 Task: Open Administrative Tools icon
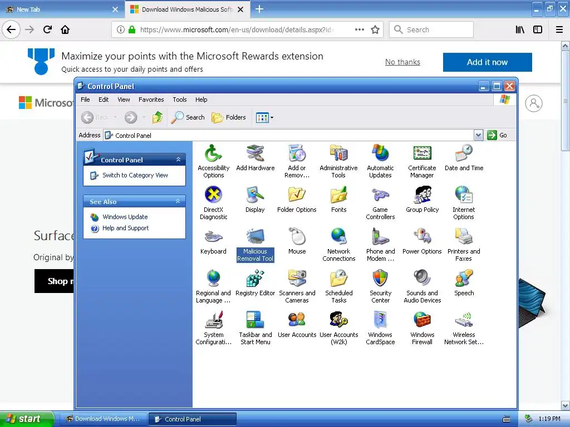pos(338,161)
